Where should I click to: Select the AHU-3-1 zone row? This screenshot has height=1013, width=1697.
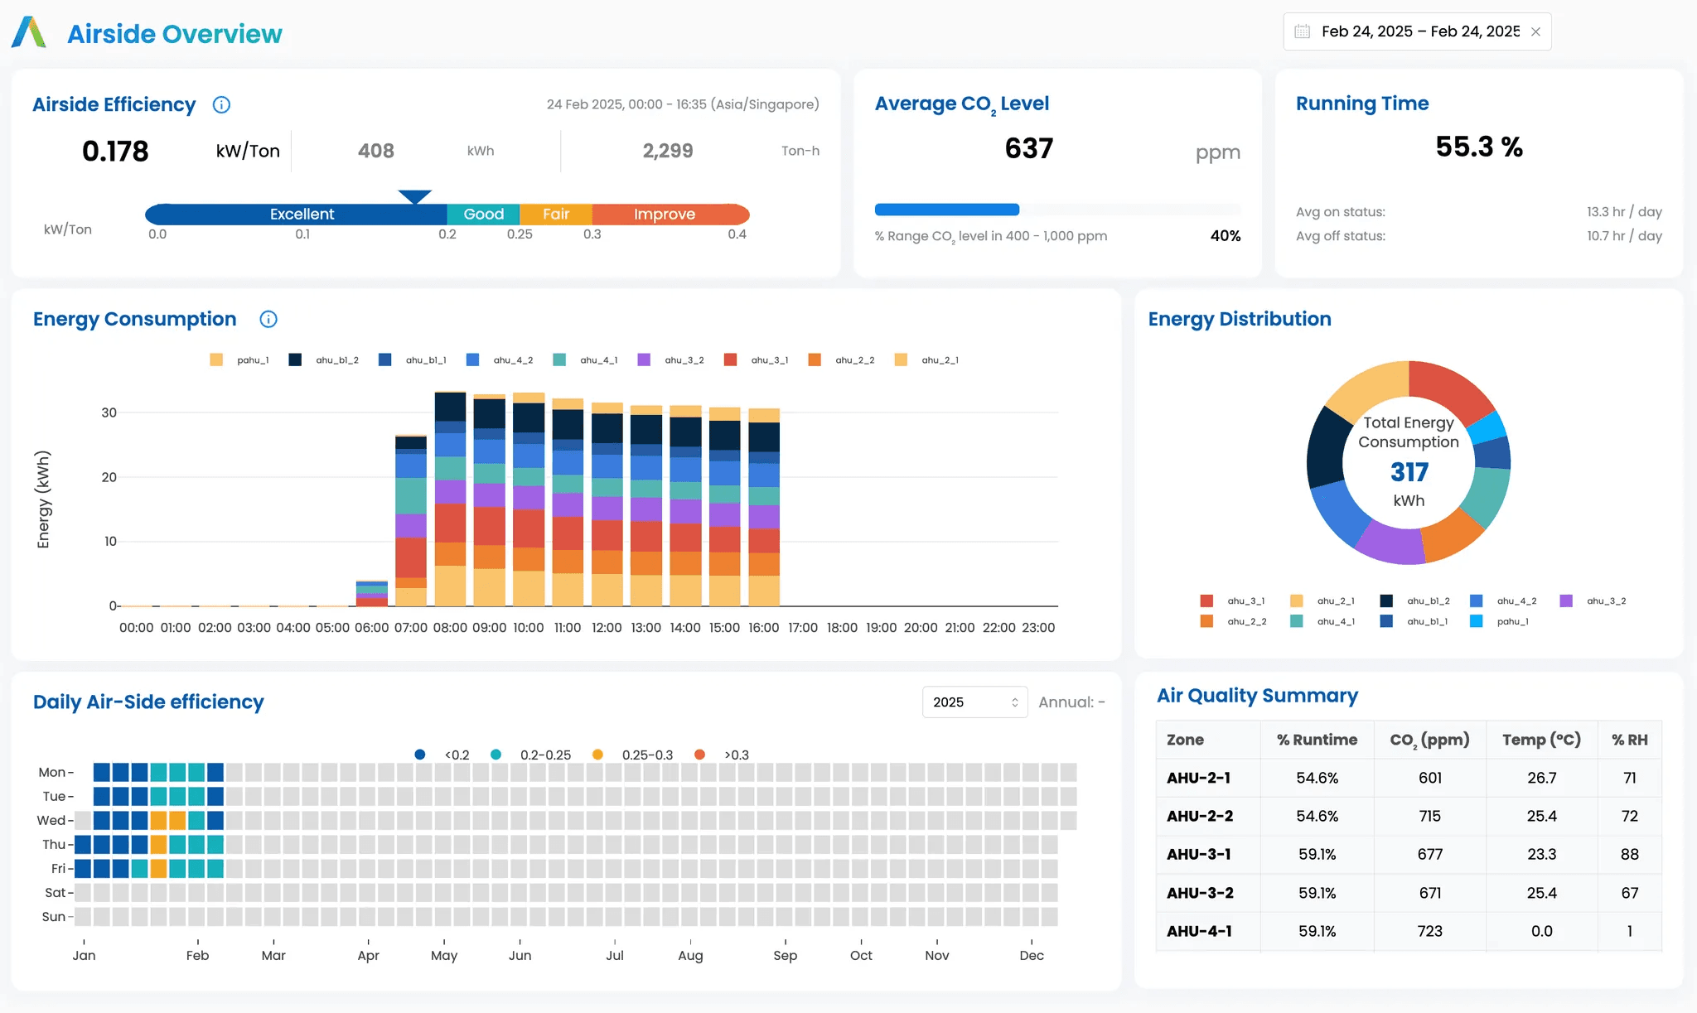tap(1199, 854)
